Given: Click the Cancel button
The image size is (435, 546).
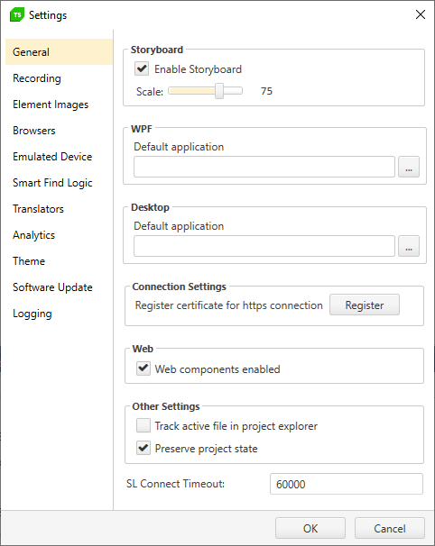Looking at the screenshot, I should (x=390, y=528).
